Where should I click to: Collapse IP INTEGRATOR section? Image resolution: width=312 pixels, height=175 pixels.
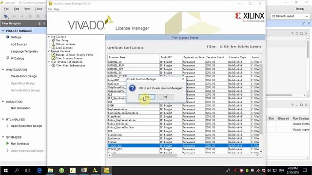click(3, 70)
